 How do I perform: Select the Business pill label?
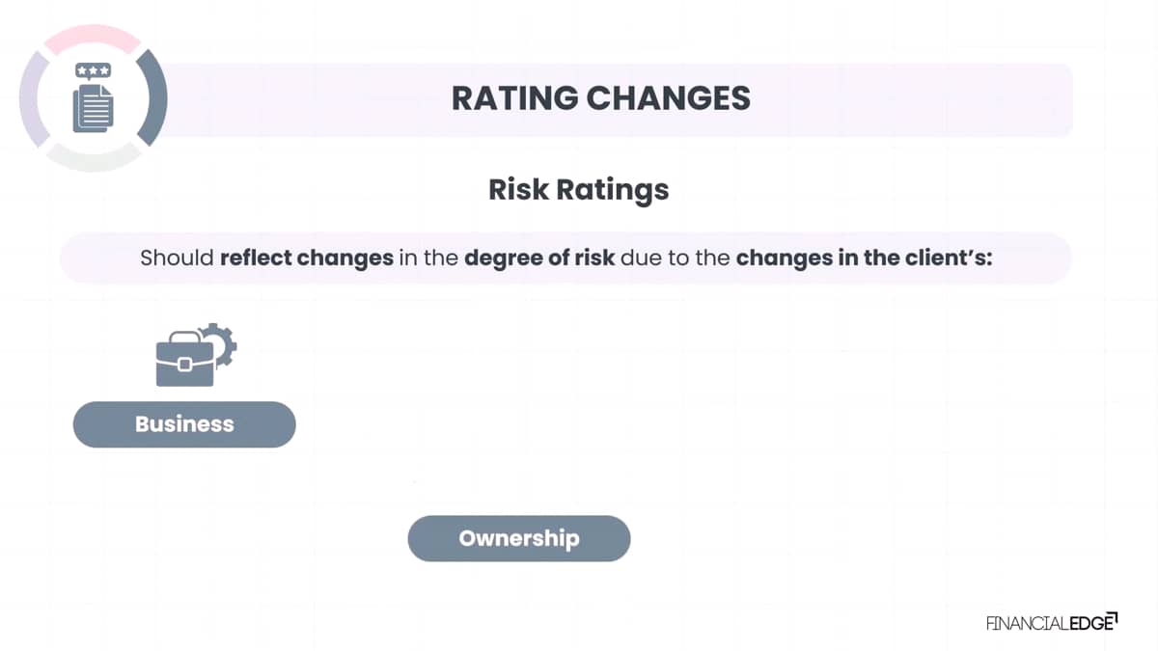[x=184, y=424]
